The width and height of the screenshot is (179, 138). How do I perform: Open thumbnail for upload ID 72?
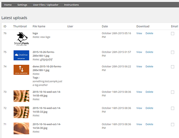pyautogui.click(x=21, y=112)
